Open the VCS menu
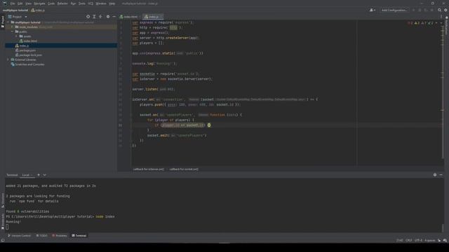Viewport: 449px width, 252px height. click(91, 3)
